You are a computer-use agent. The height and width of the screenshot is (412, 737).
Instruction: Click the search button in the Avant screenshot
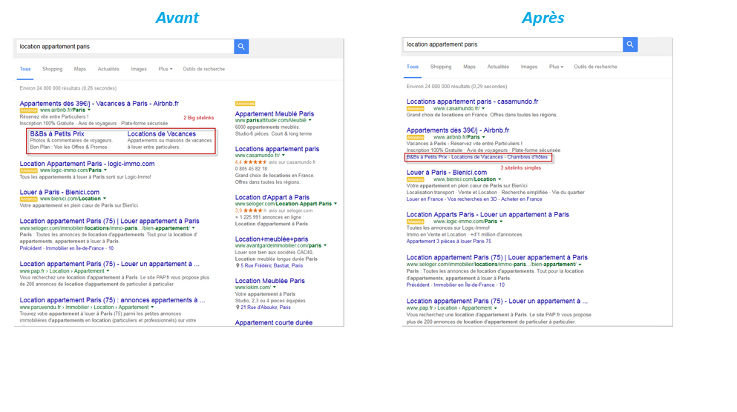pyautogui.click(x=241, y=47)
